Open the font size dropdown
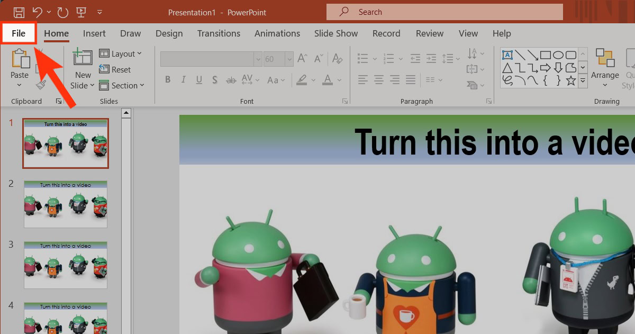 coord(288,59)
